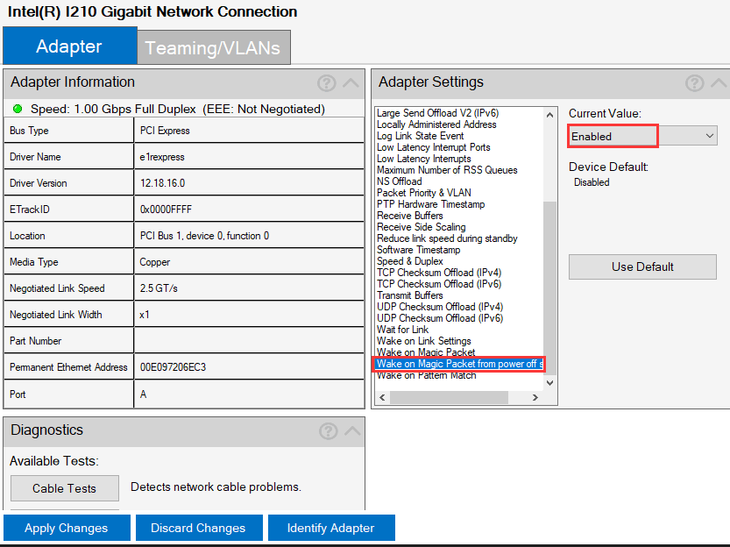
Task: Click the Device Default value Disabled
Action: tap(592, 182)
